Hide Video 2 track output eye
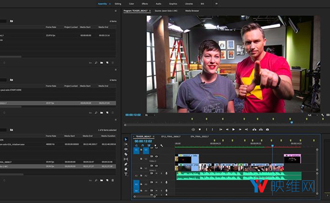 coord(156,156)
